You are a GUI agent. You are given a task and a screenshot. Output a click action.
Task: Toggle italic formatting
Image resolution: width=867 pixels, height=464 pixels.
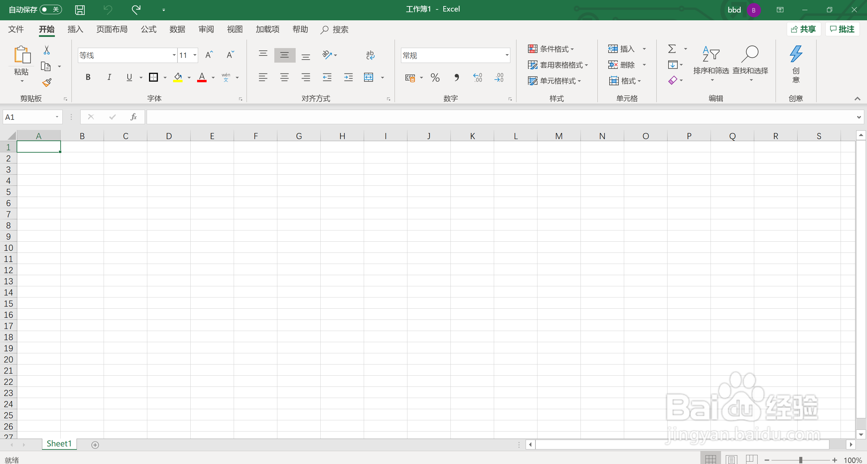coord(109,78)
